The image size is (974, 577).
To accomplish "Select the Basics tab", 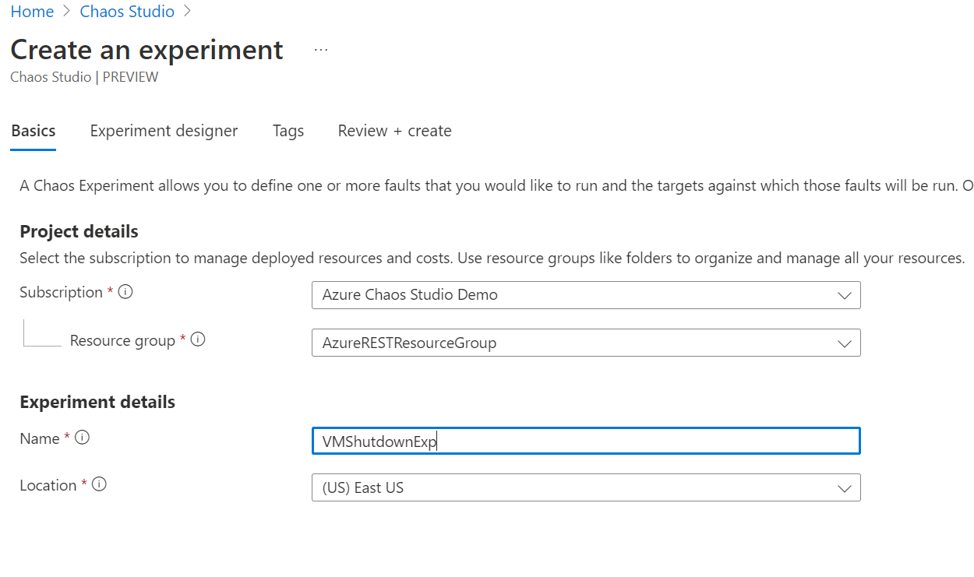I will 33,130.
